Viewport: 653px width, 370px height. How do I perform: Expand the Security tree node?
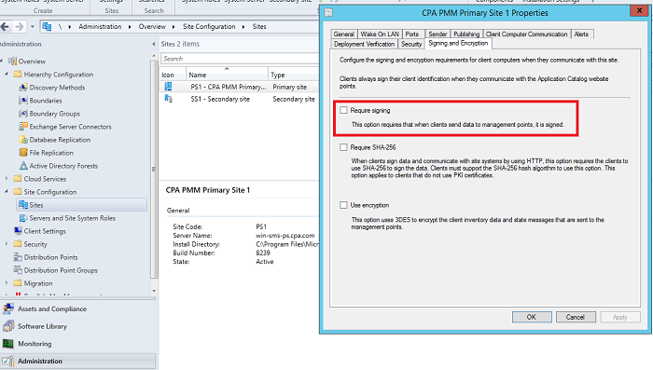(x=7, y=244)
